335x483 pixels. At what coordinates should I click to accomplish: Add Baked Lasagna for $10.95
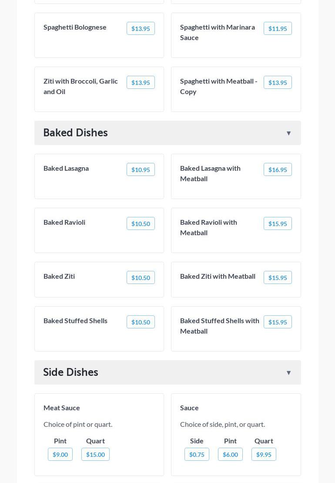point(141,170)
